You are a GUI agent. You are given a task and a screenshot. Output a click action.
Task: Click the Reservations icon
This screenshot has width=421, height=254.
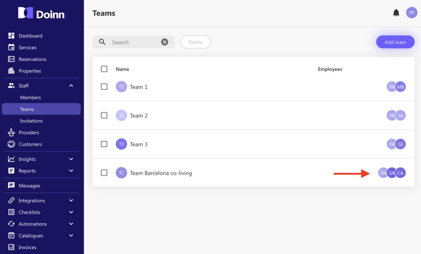[x=11, y=59]
